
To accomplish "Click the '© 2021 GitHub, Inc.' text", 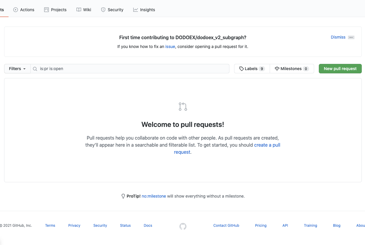I will [16, 226].
